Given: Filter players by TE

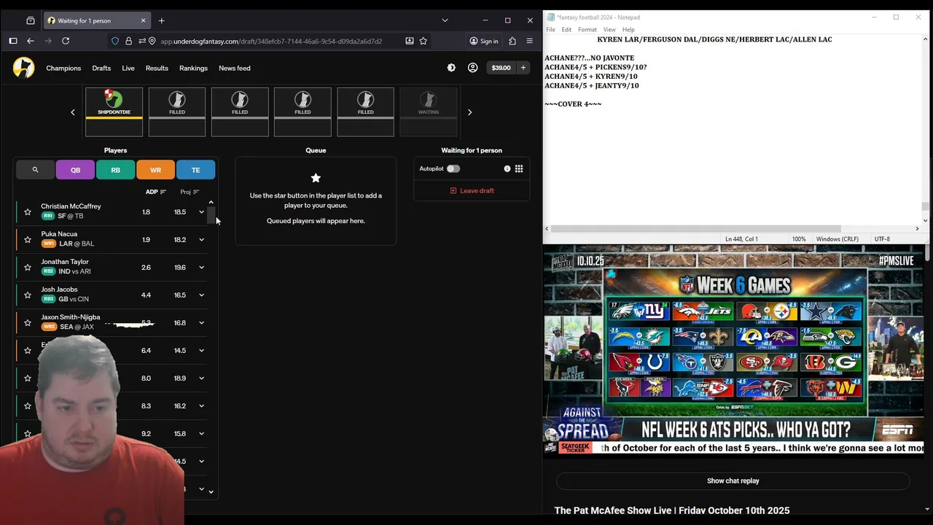Looking at the screenshot, I should pos(195,170).
